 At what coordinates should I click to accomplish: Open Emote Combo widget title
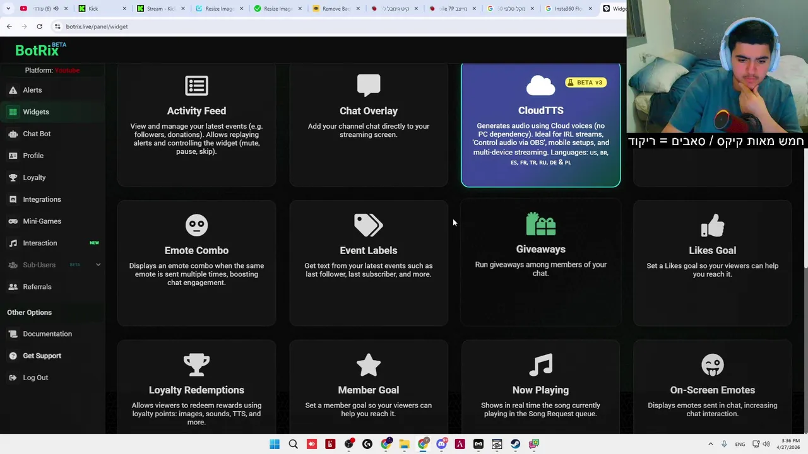(196, 250)
